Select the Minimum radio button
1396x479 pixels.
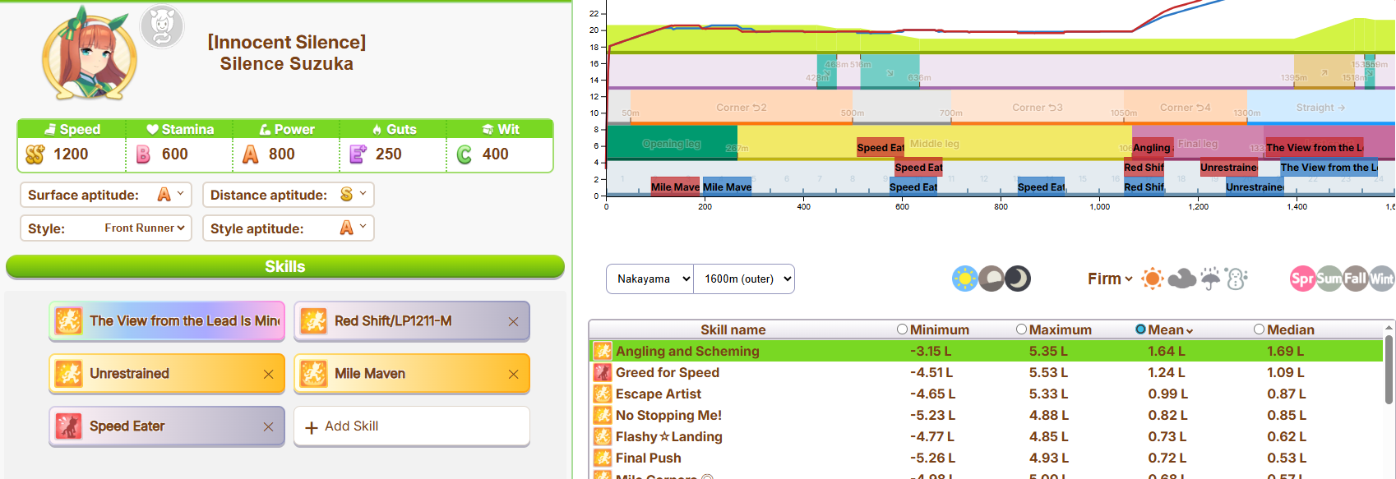click(902, 329)
